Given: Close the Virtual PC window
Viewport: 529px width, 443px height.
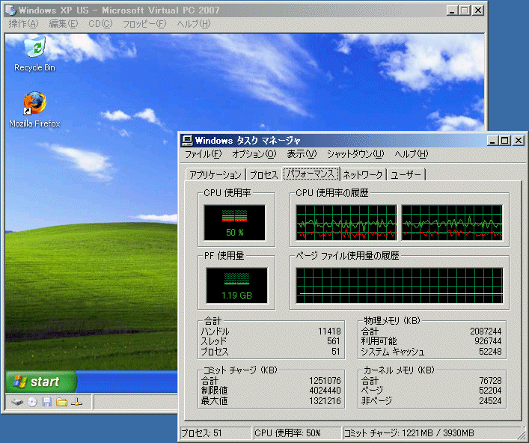Looking at the screenshot, I should tap(478, 10).
